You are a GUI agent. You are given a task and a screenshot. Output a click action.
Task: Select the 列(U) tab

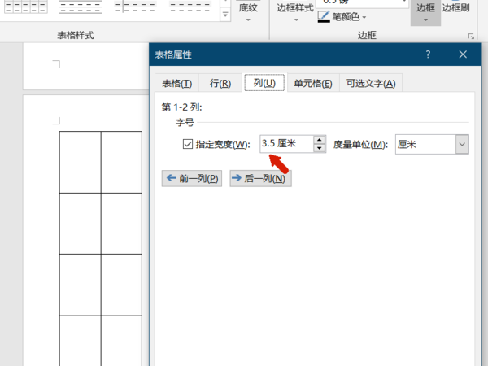[264, 83]
